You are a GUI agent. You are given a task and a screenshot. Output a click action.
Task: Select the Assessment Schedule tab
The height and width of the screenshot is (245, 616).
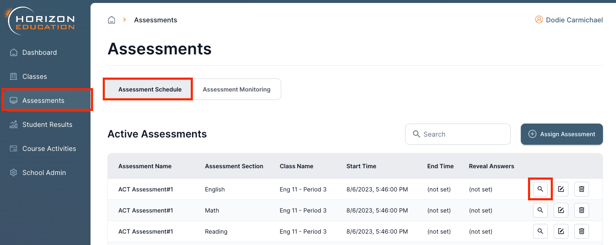[150, 89]
